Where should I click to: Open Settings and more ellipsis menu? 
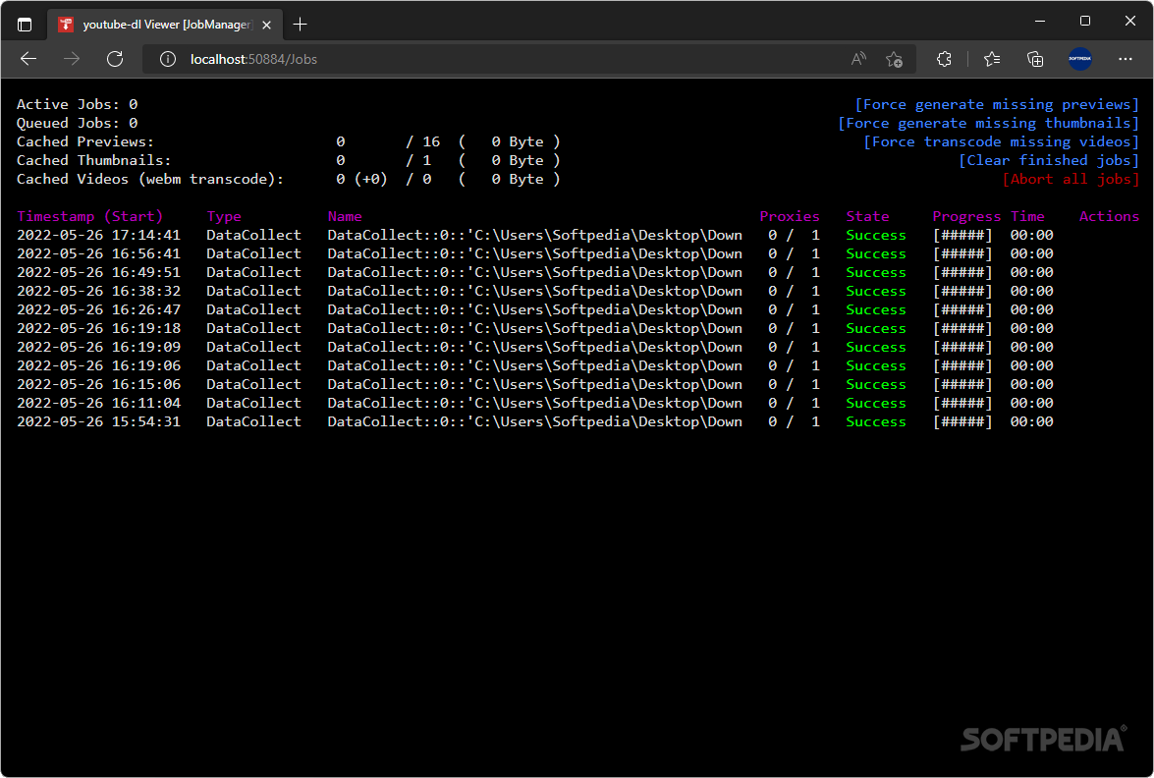click(1126, 59)
